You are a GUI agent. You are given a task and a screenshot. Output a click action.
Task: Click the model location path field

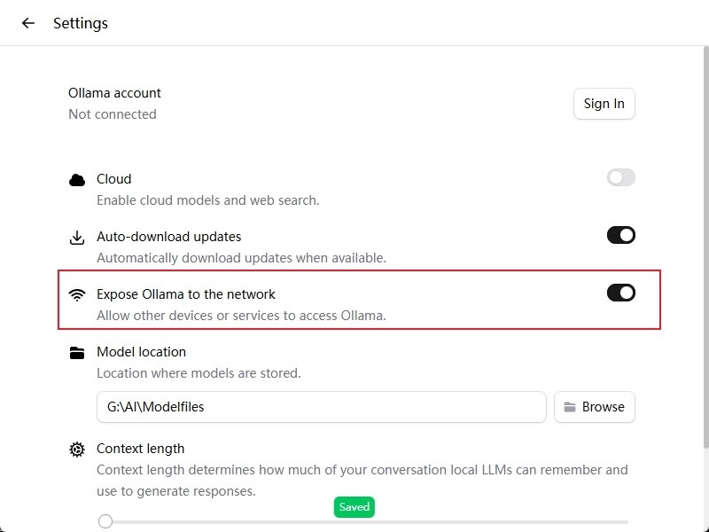[x=321, y=407]
